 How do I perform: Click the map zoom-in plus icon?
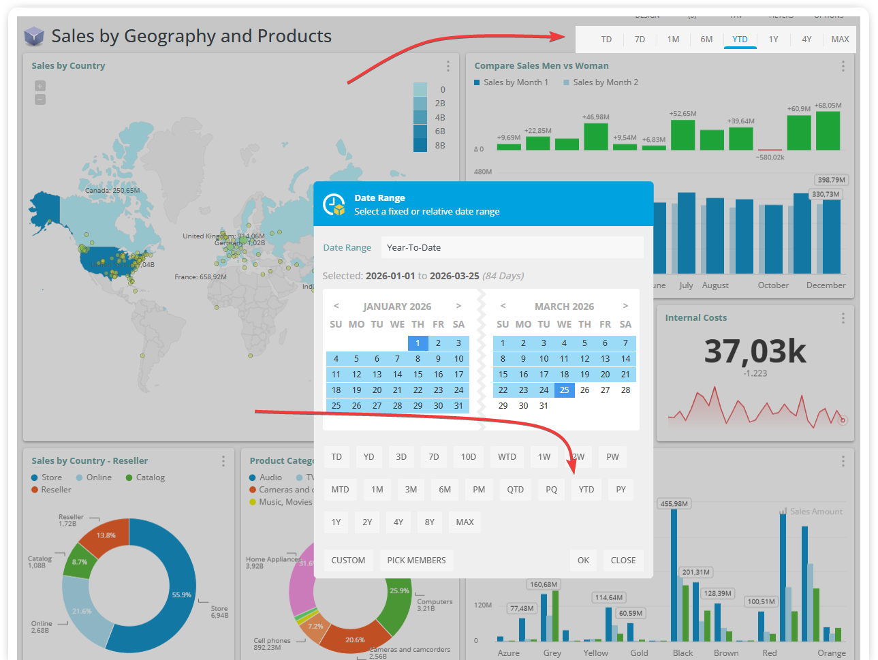tap(40, 86)
